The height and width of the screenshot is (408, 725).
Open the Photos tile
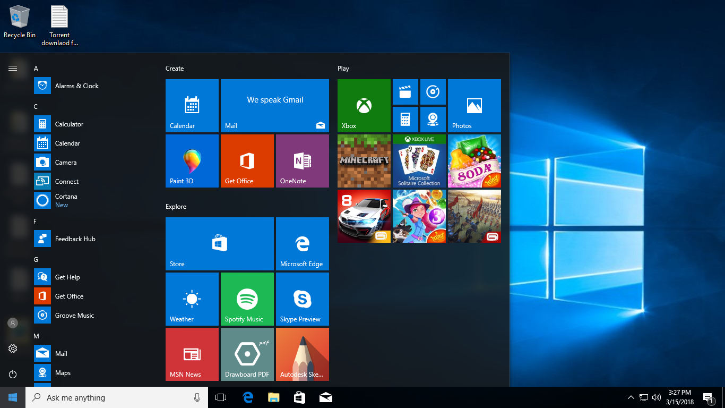click(x=474, y=106)
